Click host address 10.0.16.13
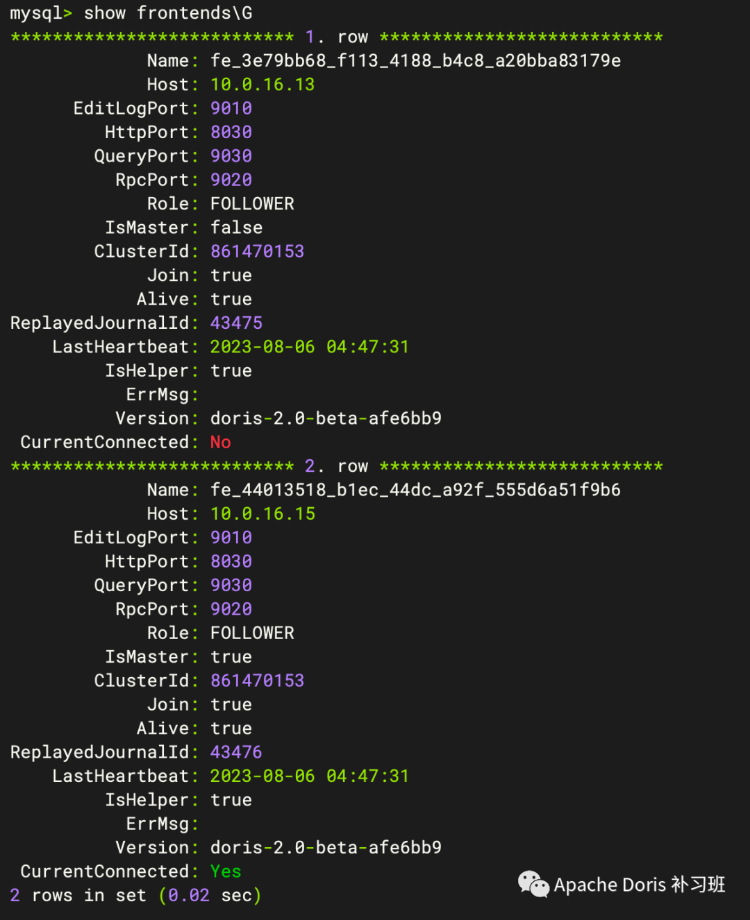Screen dimensions: 750x920 262,85
